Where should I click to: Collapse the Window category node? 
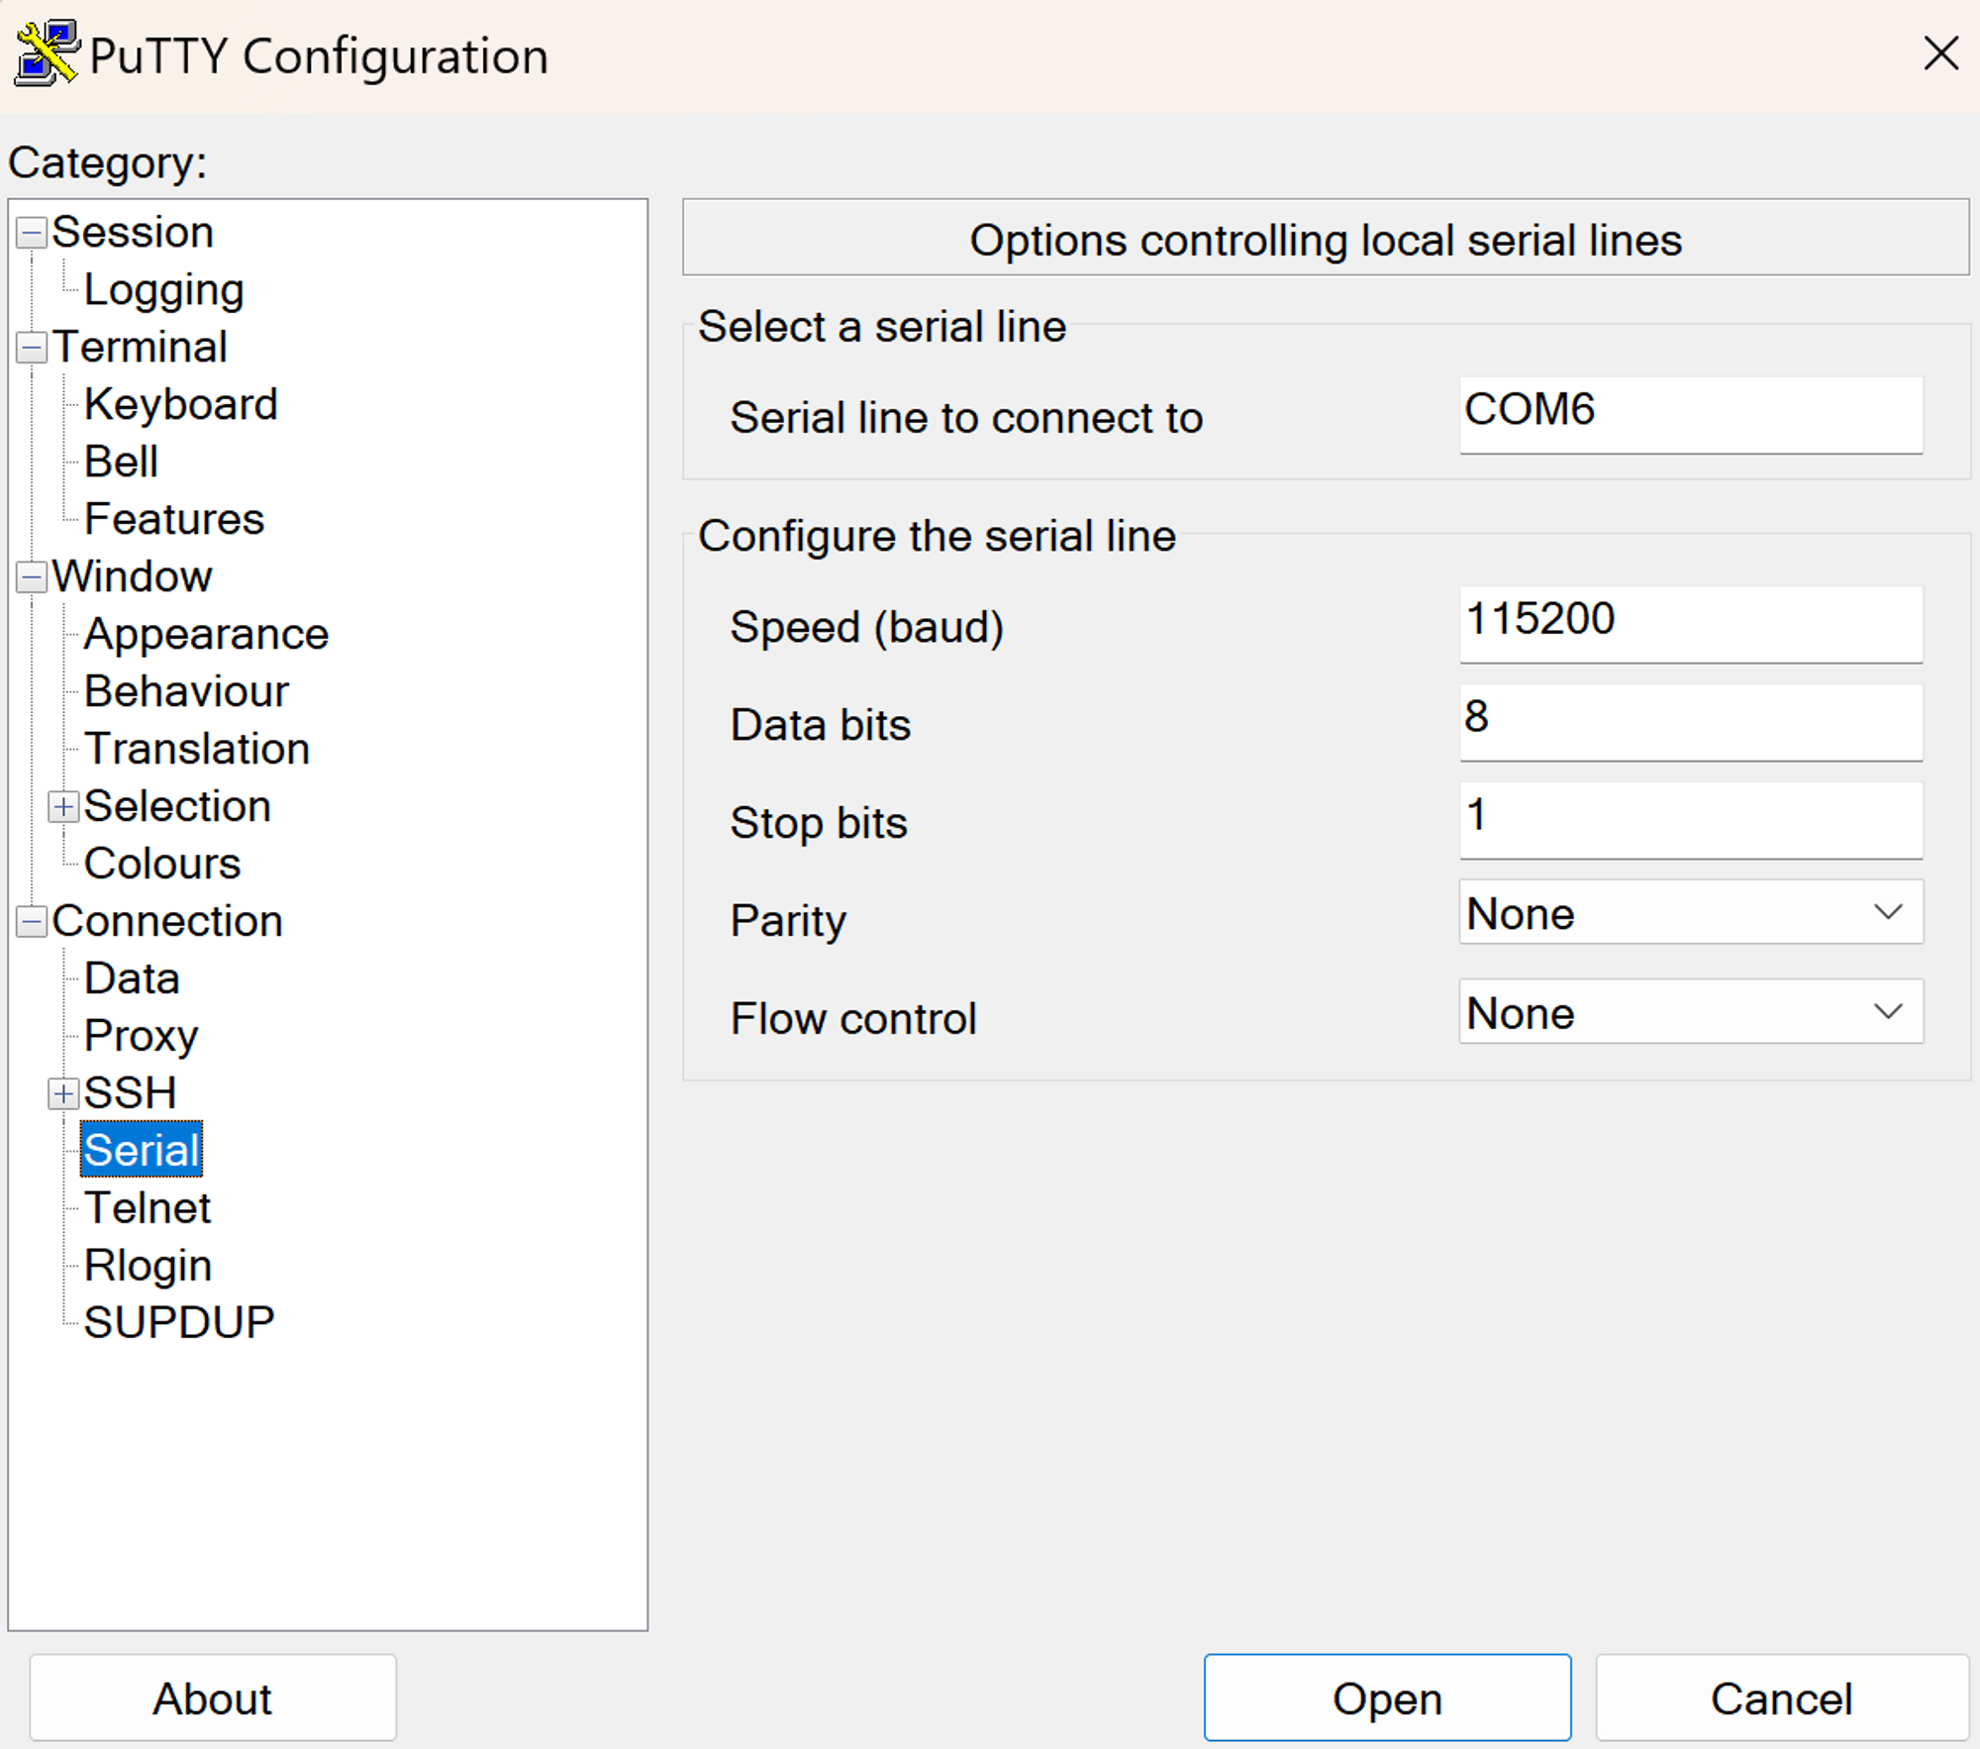pyautogui.click(x=32, y=577)
